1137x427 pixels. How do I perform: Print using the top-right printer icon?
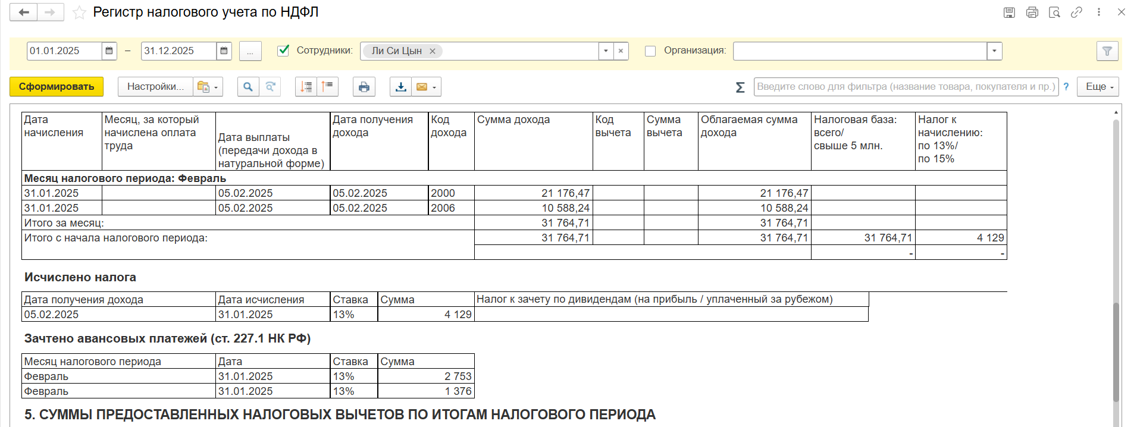pos(1032,12)
